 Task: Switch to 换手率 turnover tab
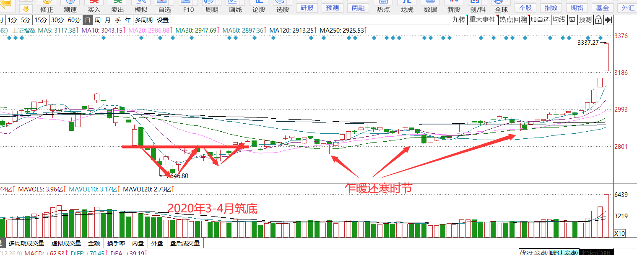(116, 243)
